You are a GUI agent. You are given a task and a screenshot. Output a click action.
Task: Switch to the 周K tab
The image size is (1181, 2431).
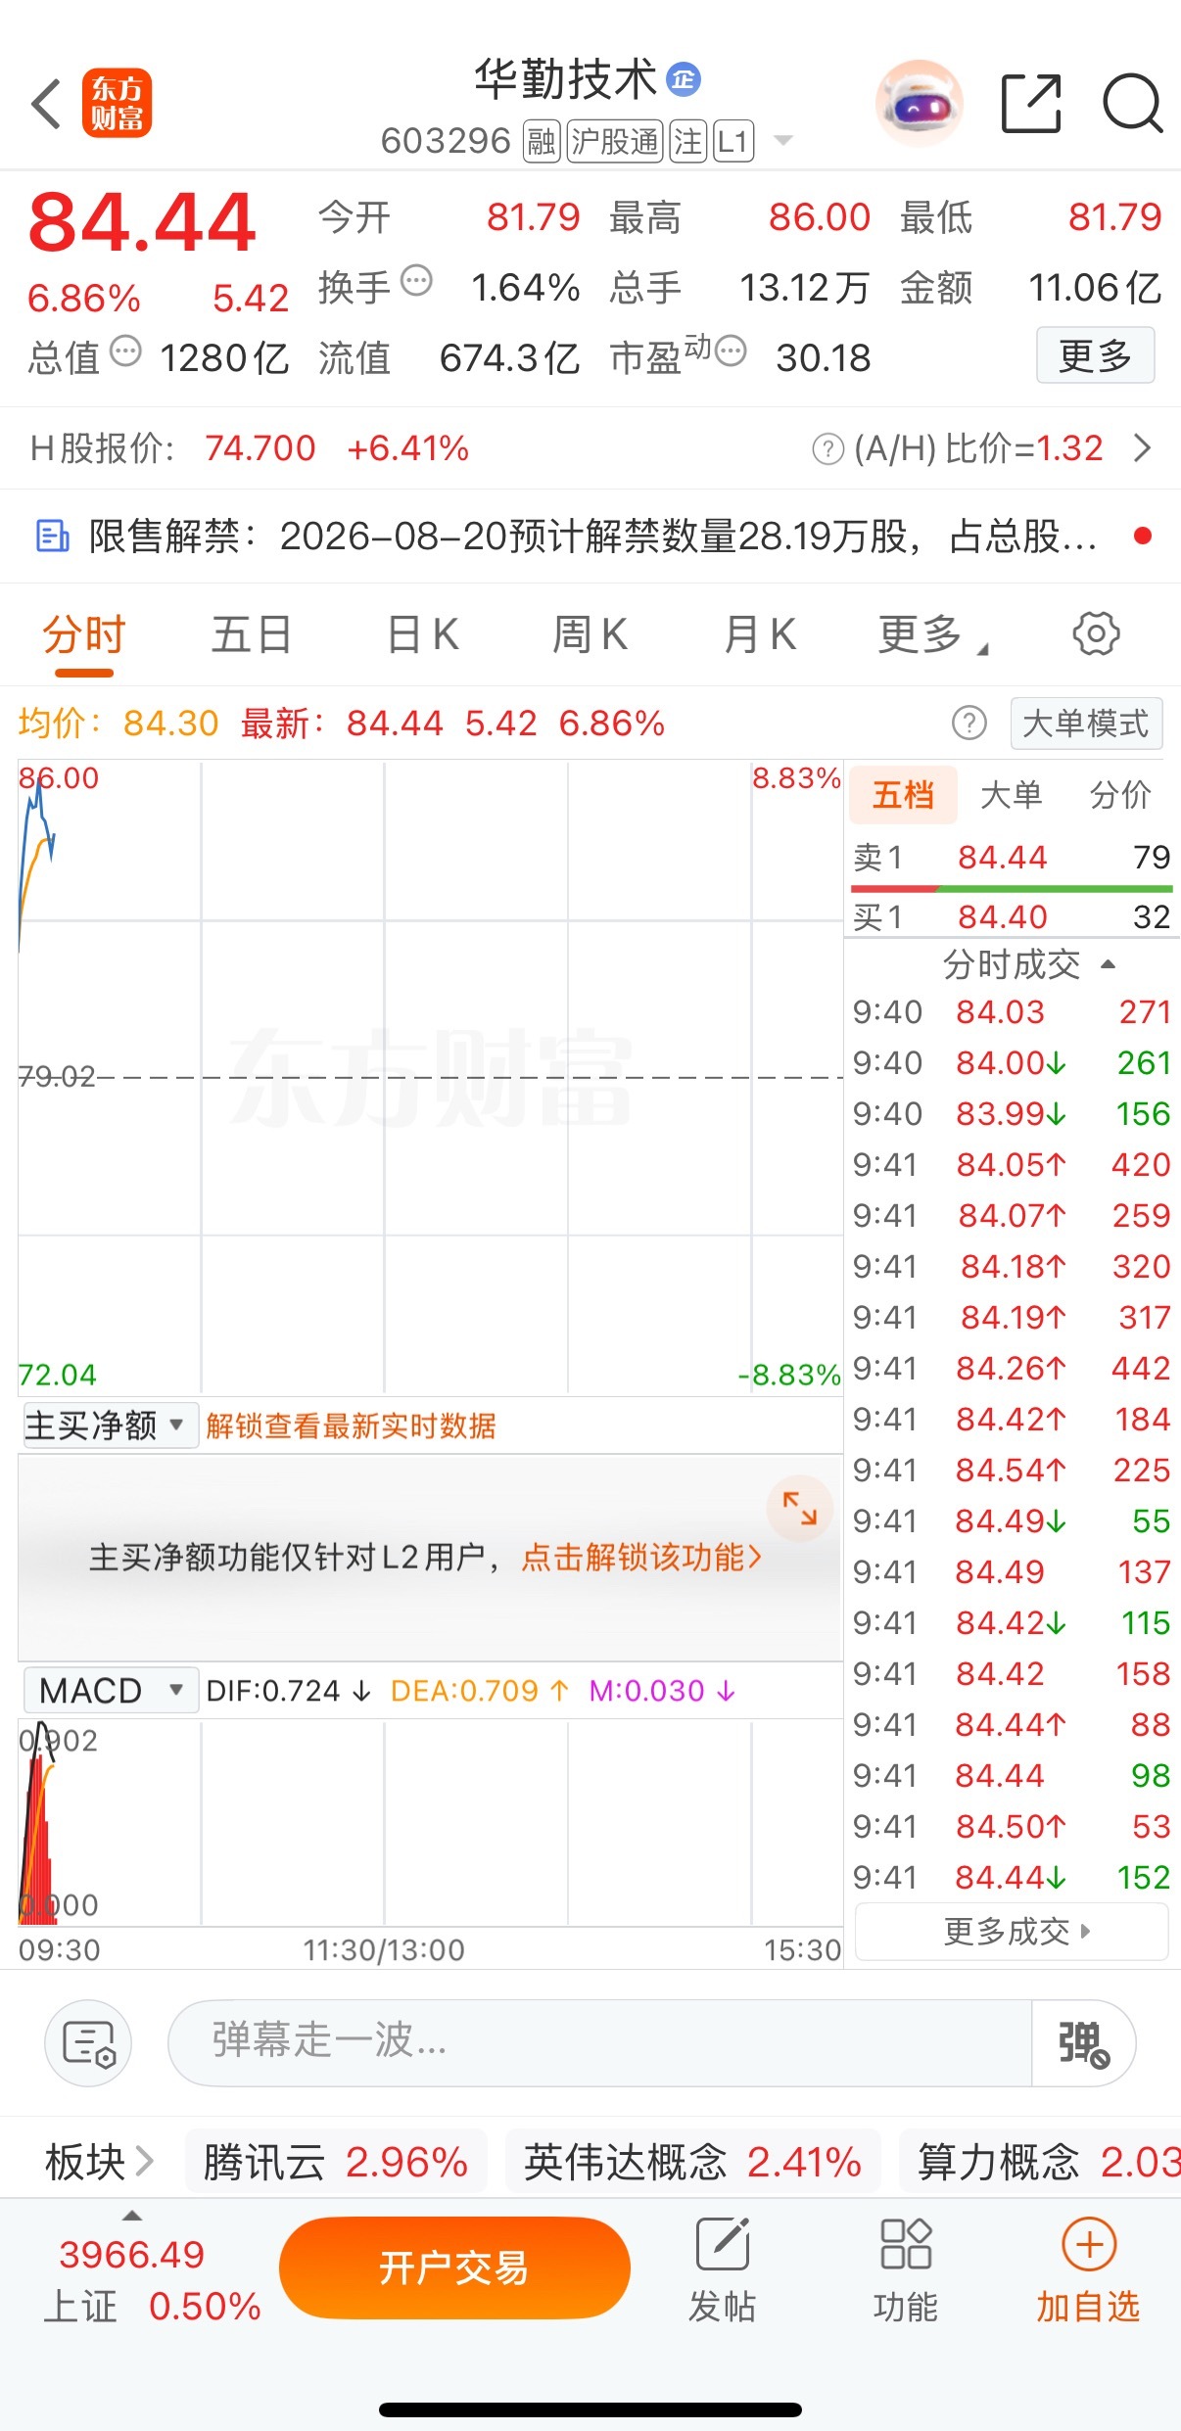(590, 634)
